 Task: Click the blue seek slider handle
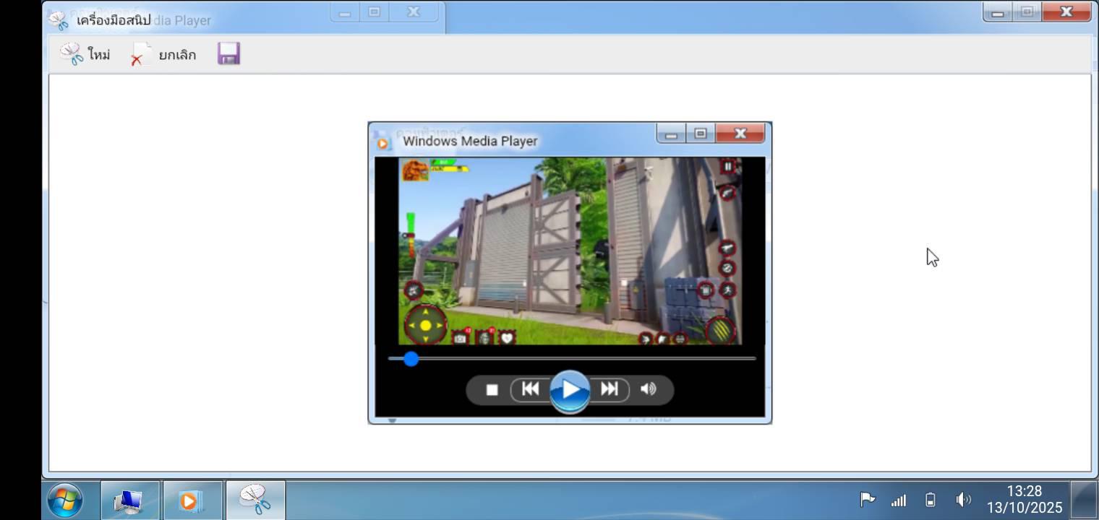[411, 359]
